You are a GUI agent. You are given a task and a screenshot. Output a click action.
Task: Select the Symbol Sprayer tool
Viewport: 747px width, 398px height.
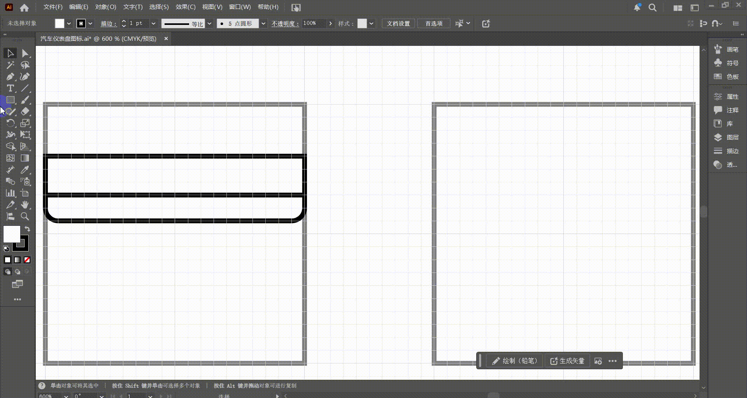pos(25,182)
